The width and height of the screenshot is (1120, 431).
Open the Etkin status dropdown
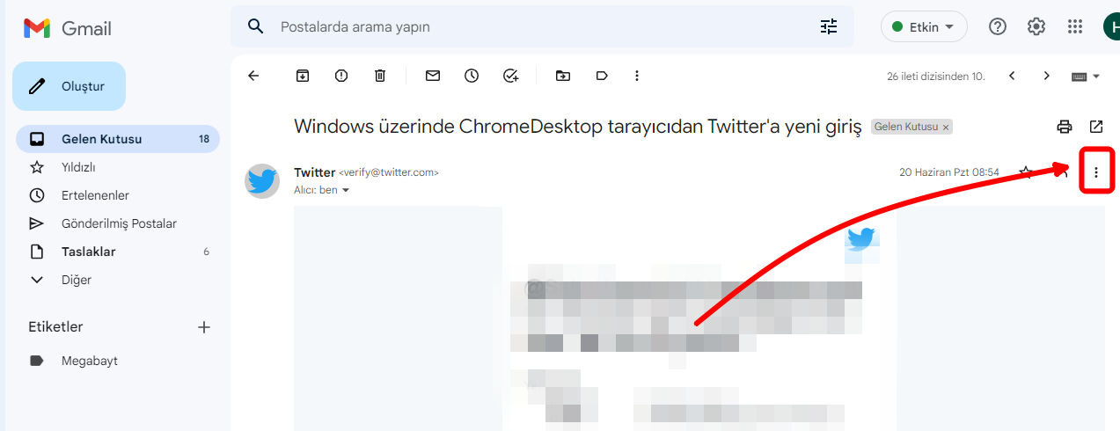(x=924, y=26)
